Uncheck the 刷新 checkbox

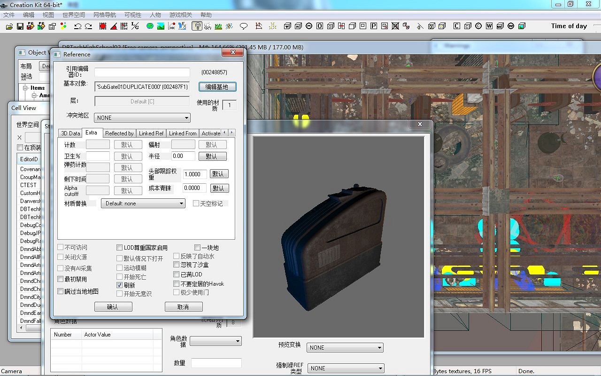point(120,285)
